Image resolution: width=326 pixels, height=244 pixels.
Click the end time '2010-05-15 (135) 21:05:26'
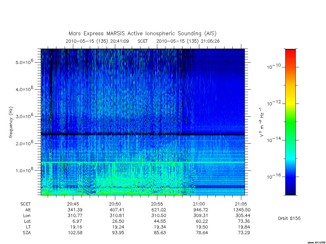[188, 41]
